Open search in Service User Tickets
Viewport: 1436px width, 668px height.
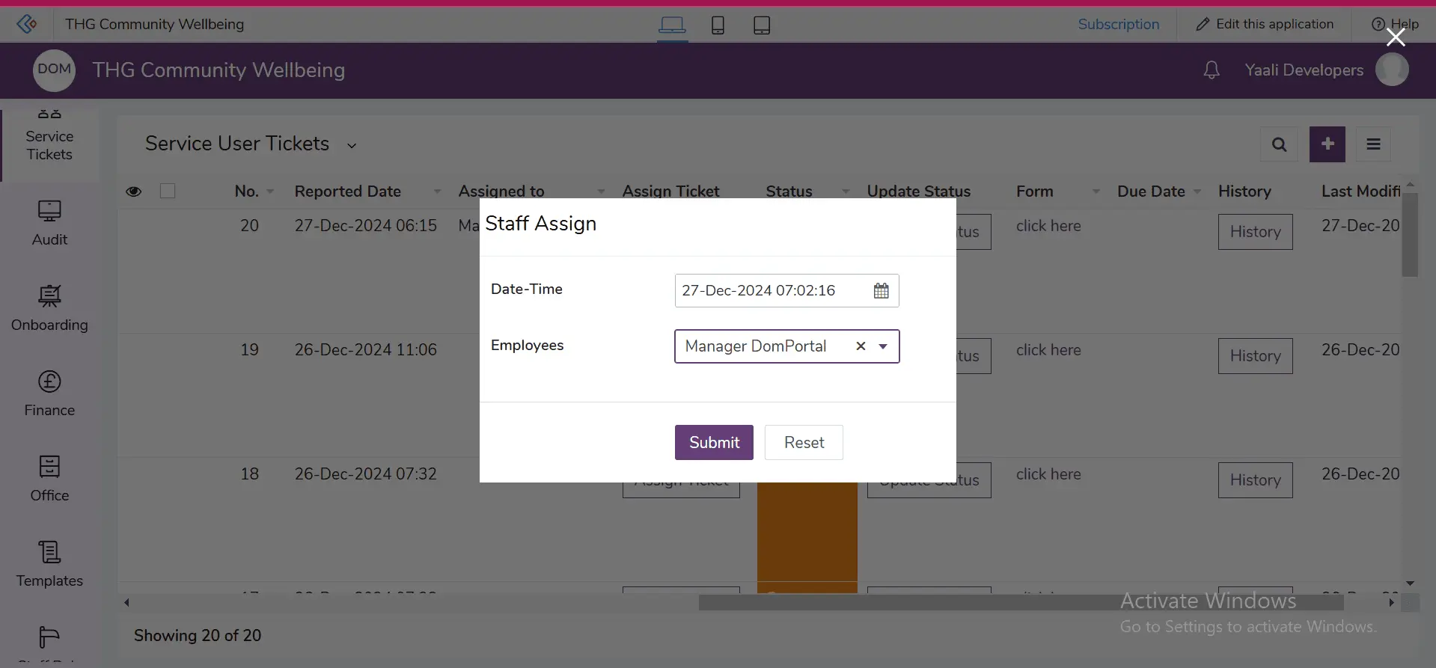1280,144
